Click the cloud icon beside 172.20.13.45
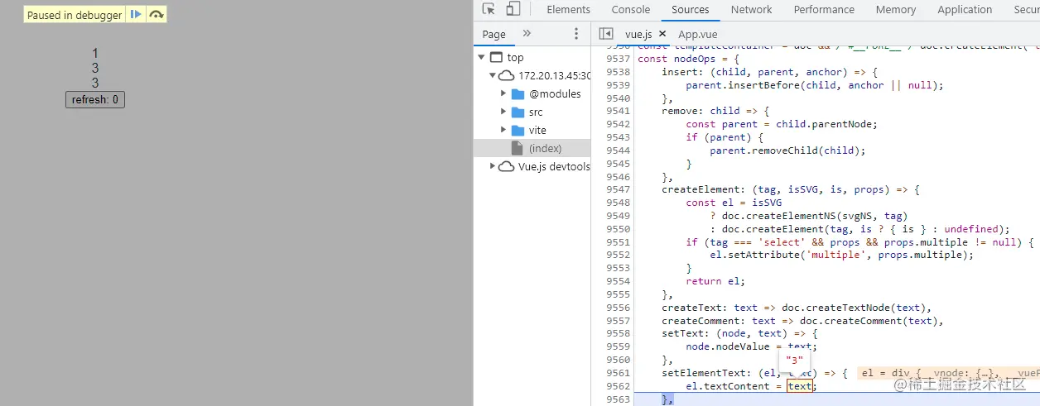 507,75
